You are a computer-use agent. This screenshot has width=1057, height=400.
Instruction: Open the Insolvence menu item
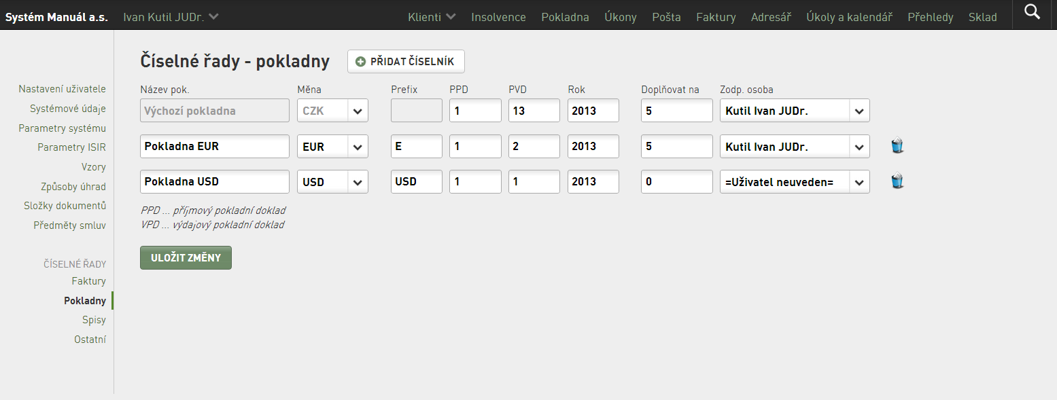pyautogui.click(x=498, y=17)
